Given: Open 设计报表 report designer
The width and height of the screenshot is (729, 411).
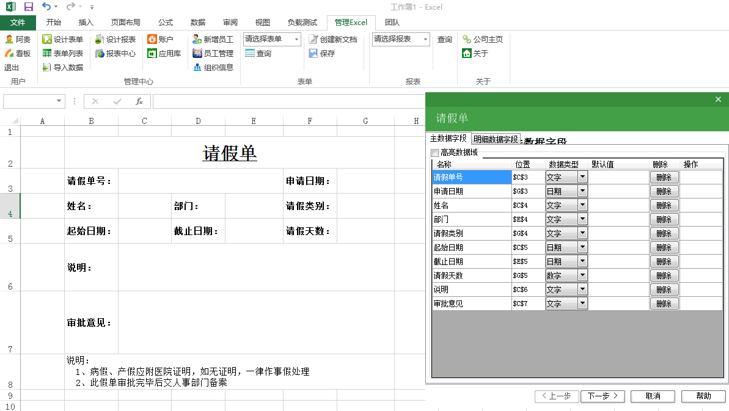Looking at the screenshot, I should (x=115, y=40).
